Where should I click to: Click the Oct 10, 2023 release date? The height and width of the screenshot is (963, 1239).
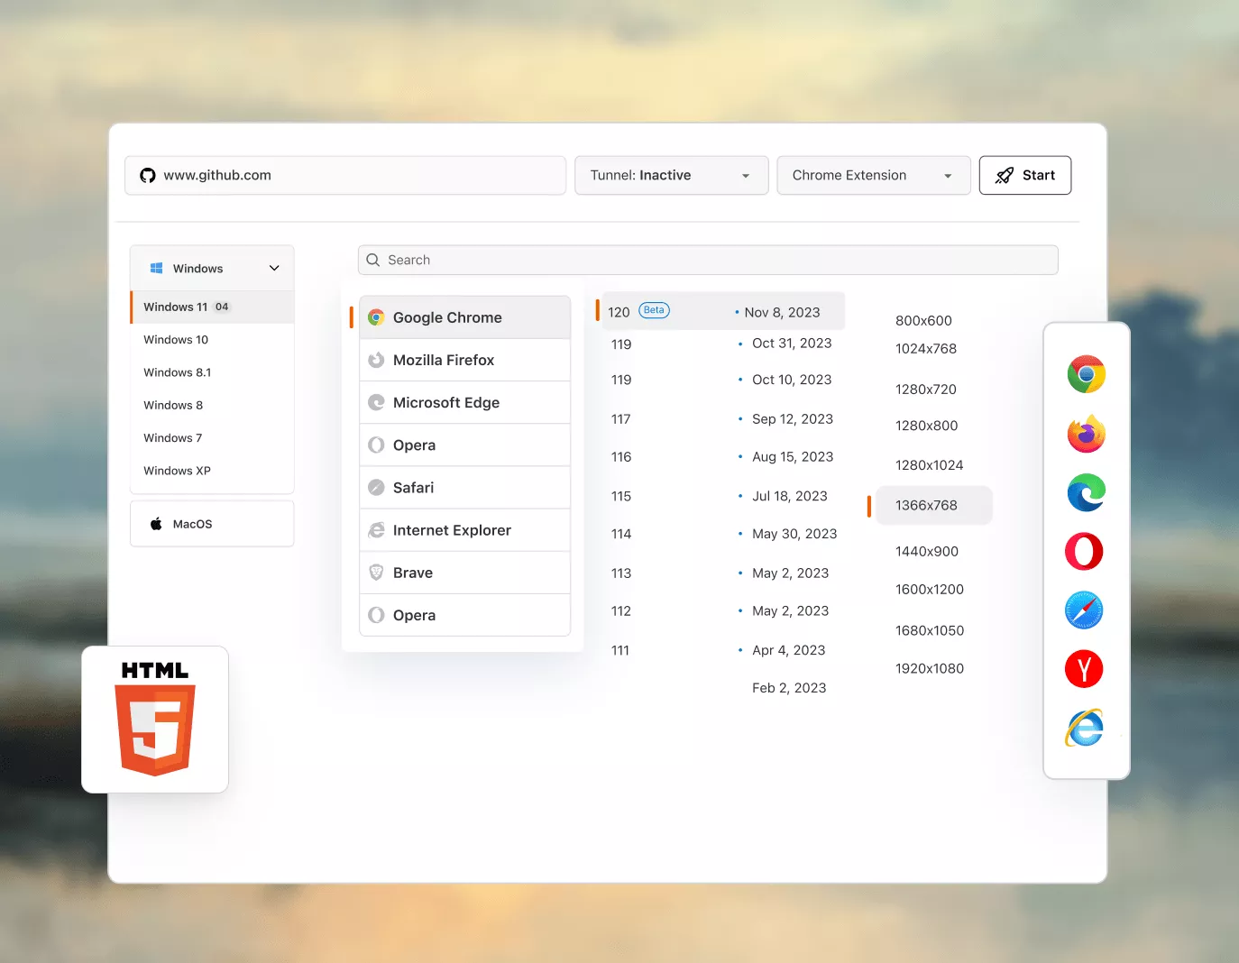click(792, 380)
